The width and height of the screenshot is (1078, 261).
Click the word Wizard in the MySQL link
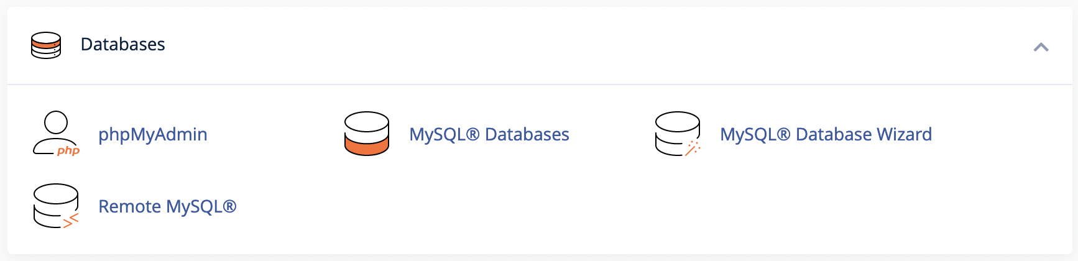coord(905,134)
